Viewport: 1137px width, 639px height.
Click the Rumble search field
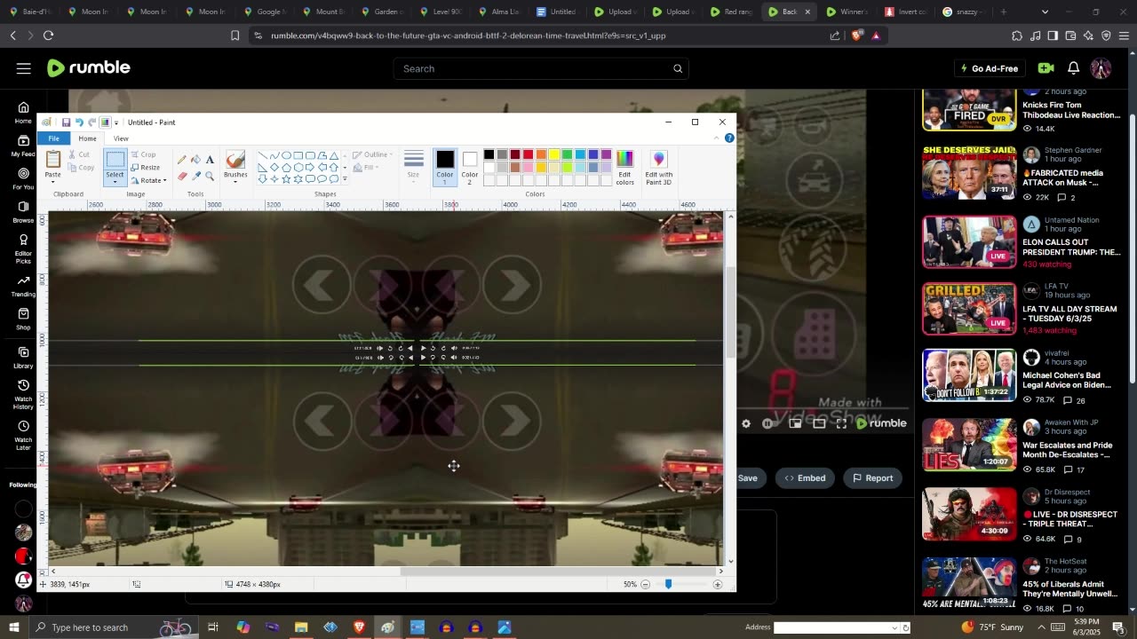pos(541,68)
